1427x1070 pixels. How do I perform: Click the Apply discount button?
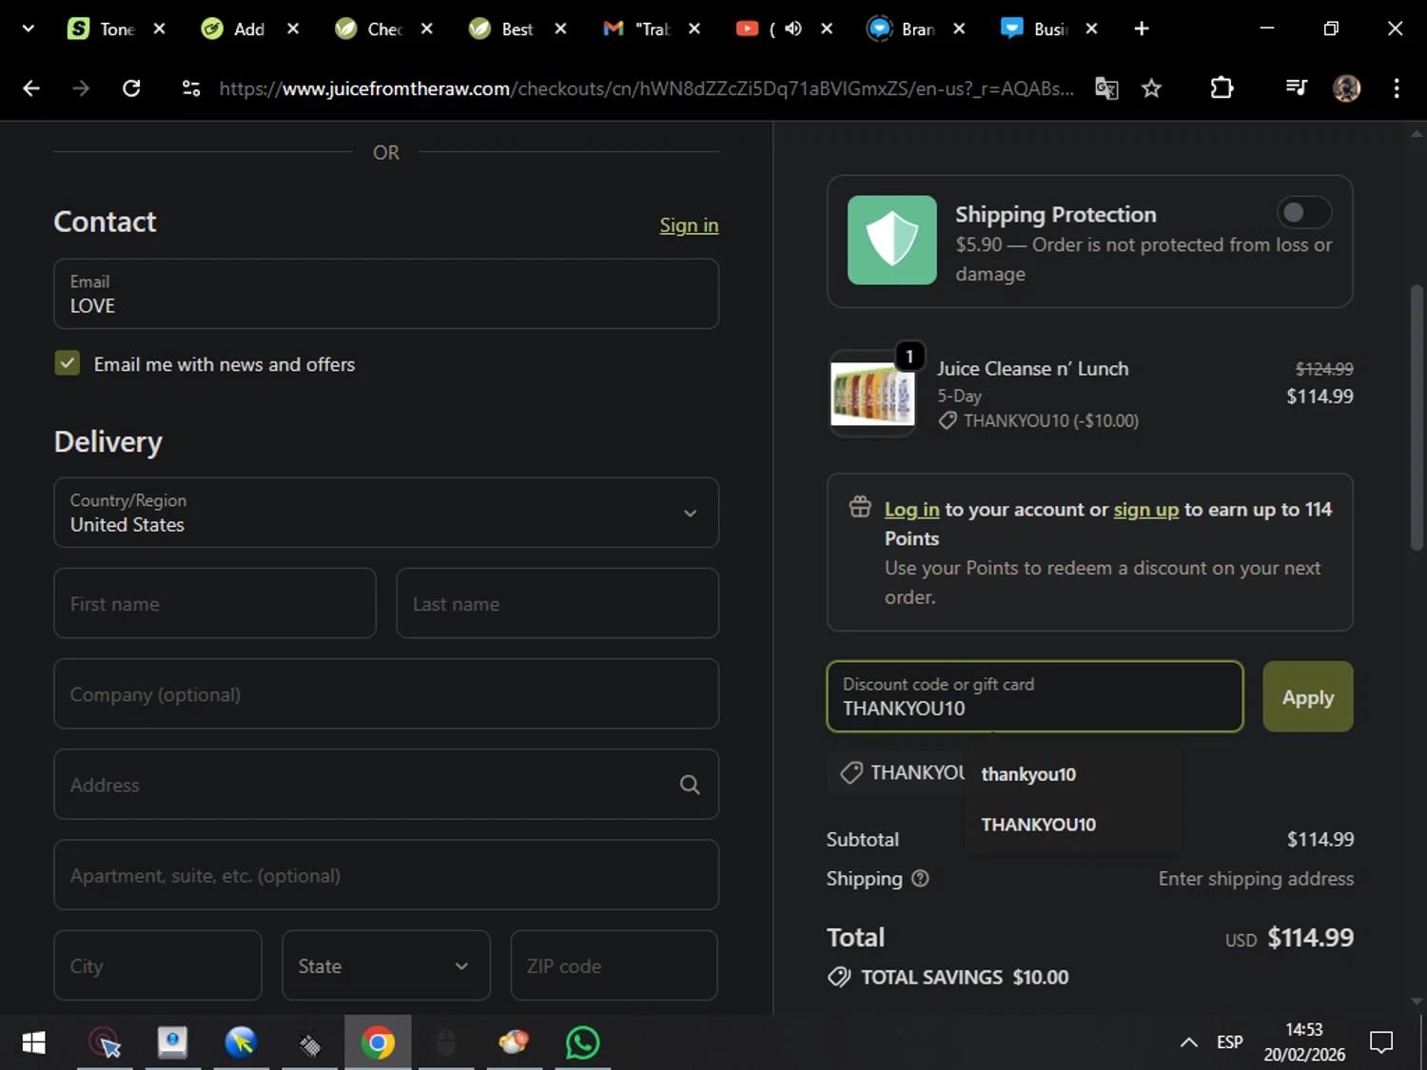[x=1308, y=696]
